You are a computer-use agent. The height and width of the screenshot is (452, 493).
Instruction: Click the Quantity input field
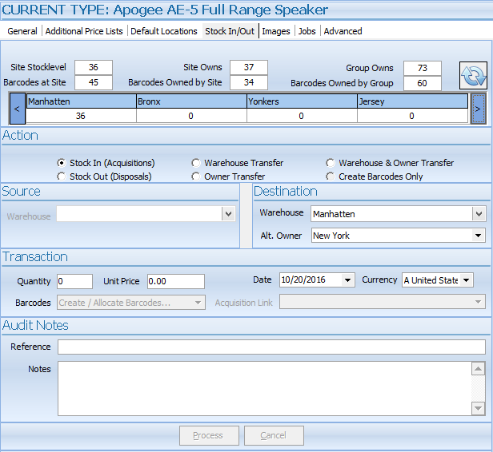point(74,281)
